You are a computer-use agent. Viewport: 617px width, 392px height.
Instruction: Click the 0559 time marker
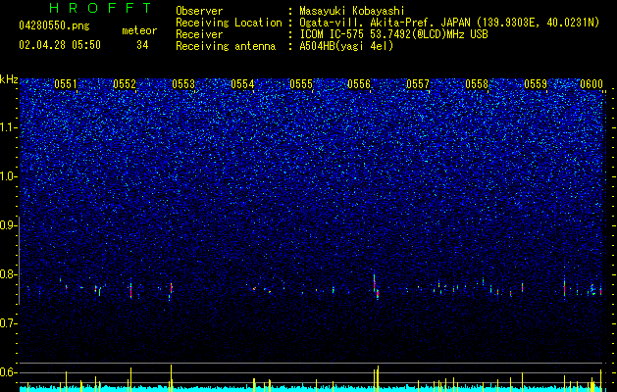pyautogui.click(x=536, y=84)
